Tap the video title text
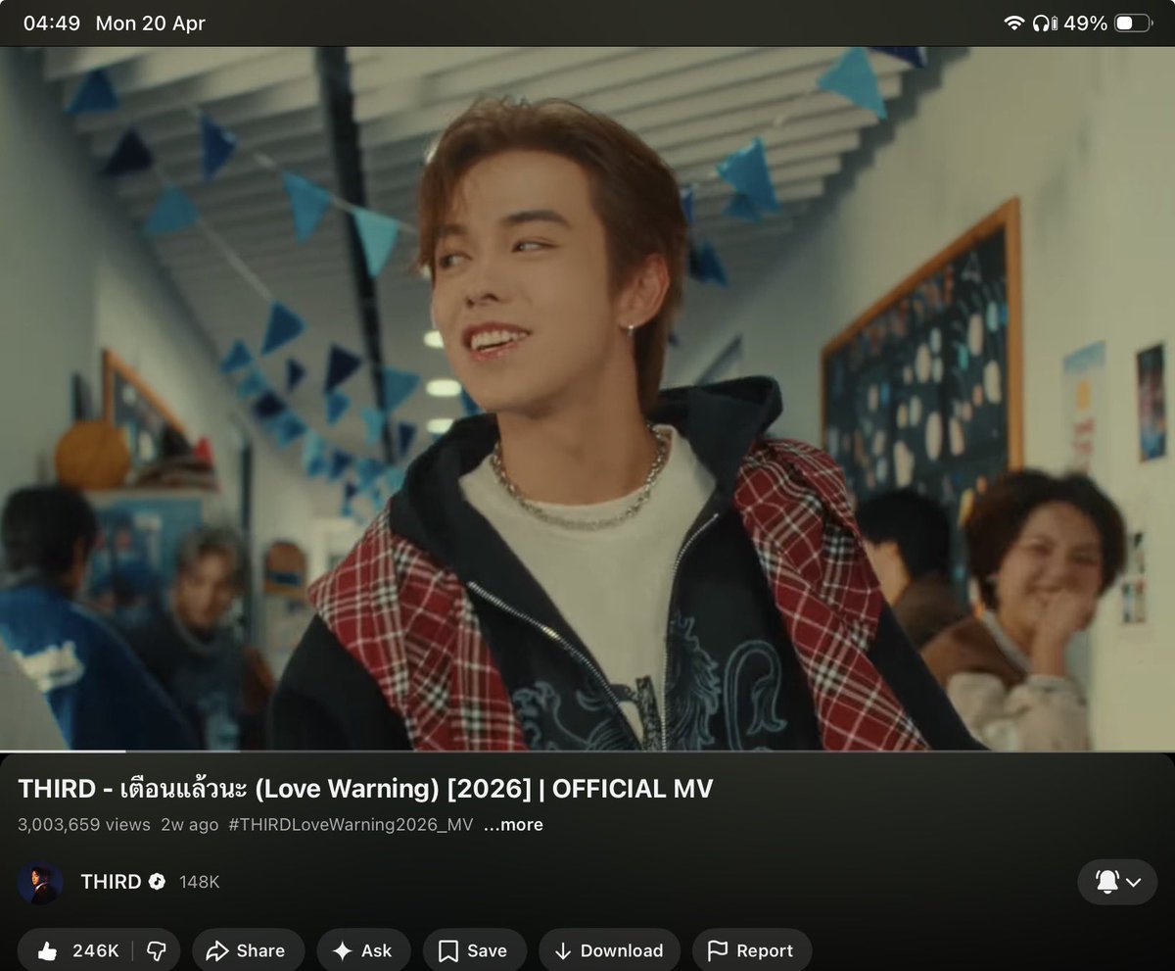Viewport: 1175px width, 971px height. point(365,789)
